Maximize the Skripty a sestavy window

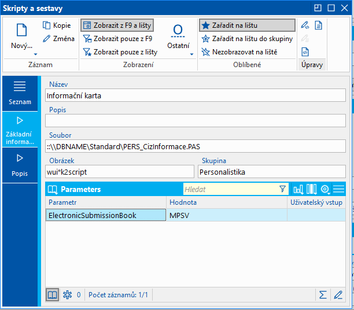[x=331, y=8]
